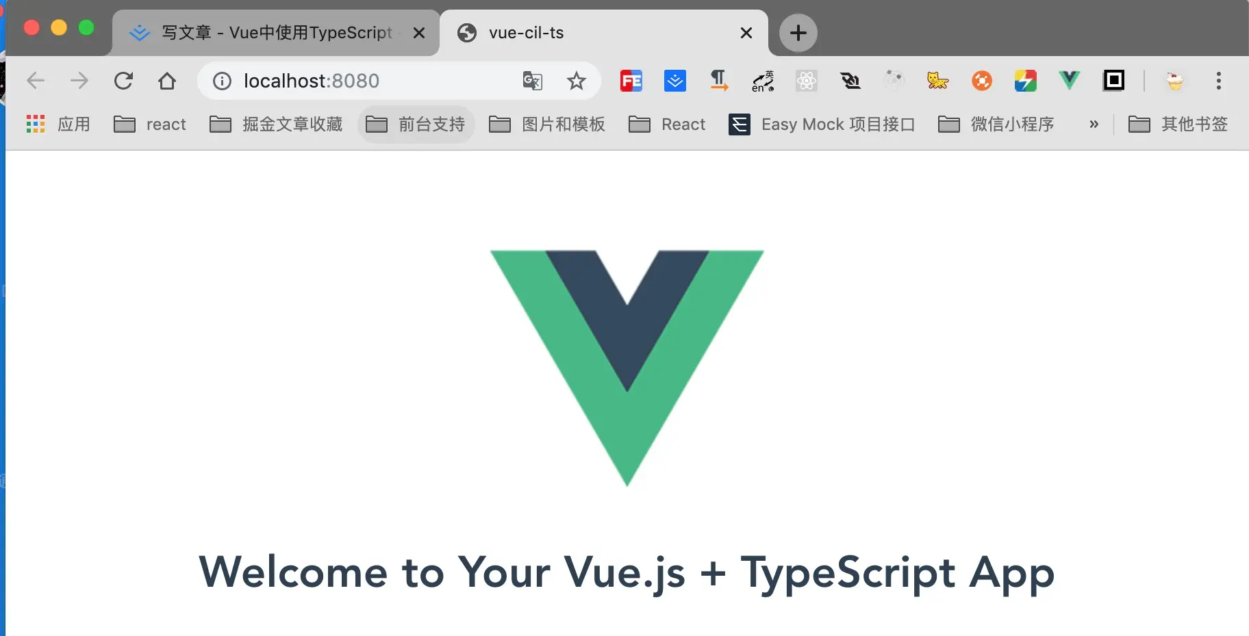Viewport: 1249px width, 636px height.
Task: Open the blue Juejin extension
Action: click(x=675, y=81)
